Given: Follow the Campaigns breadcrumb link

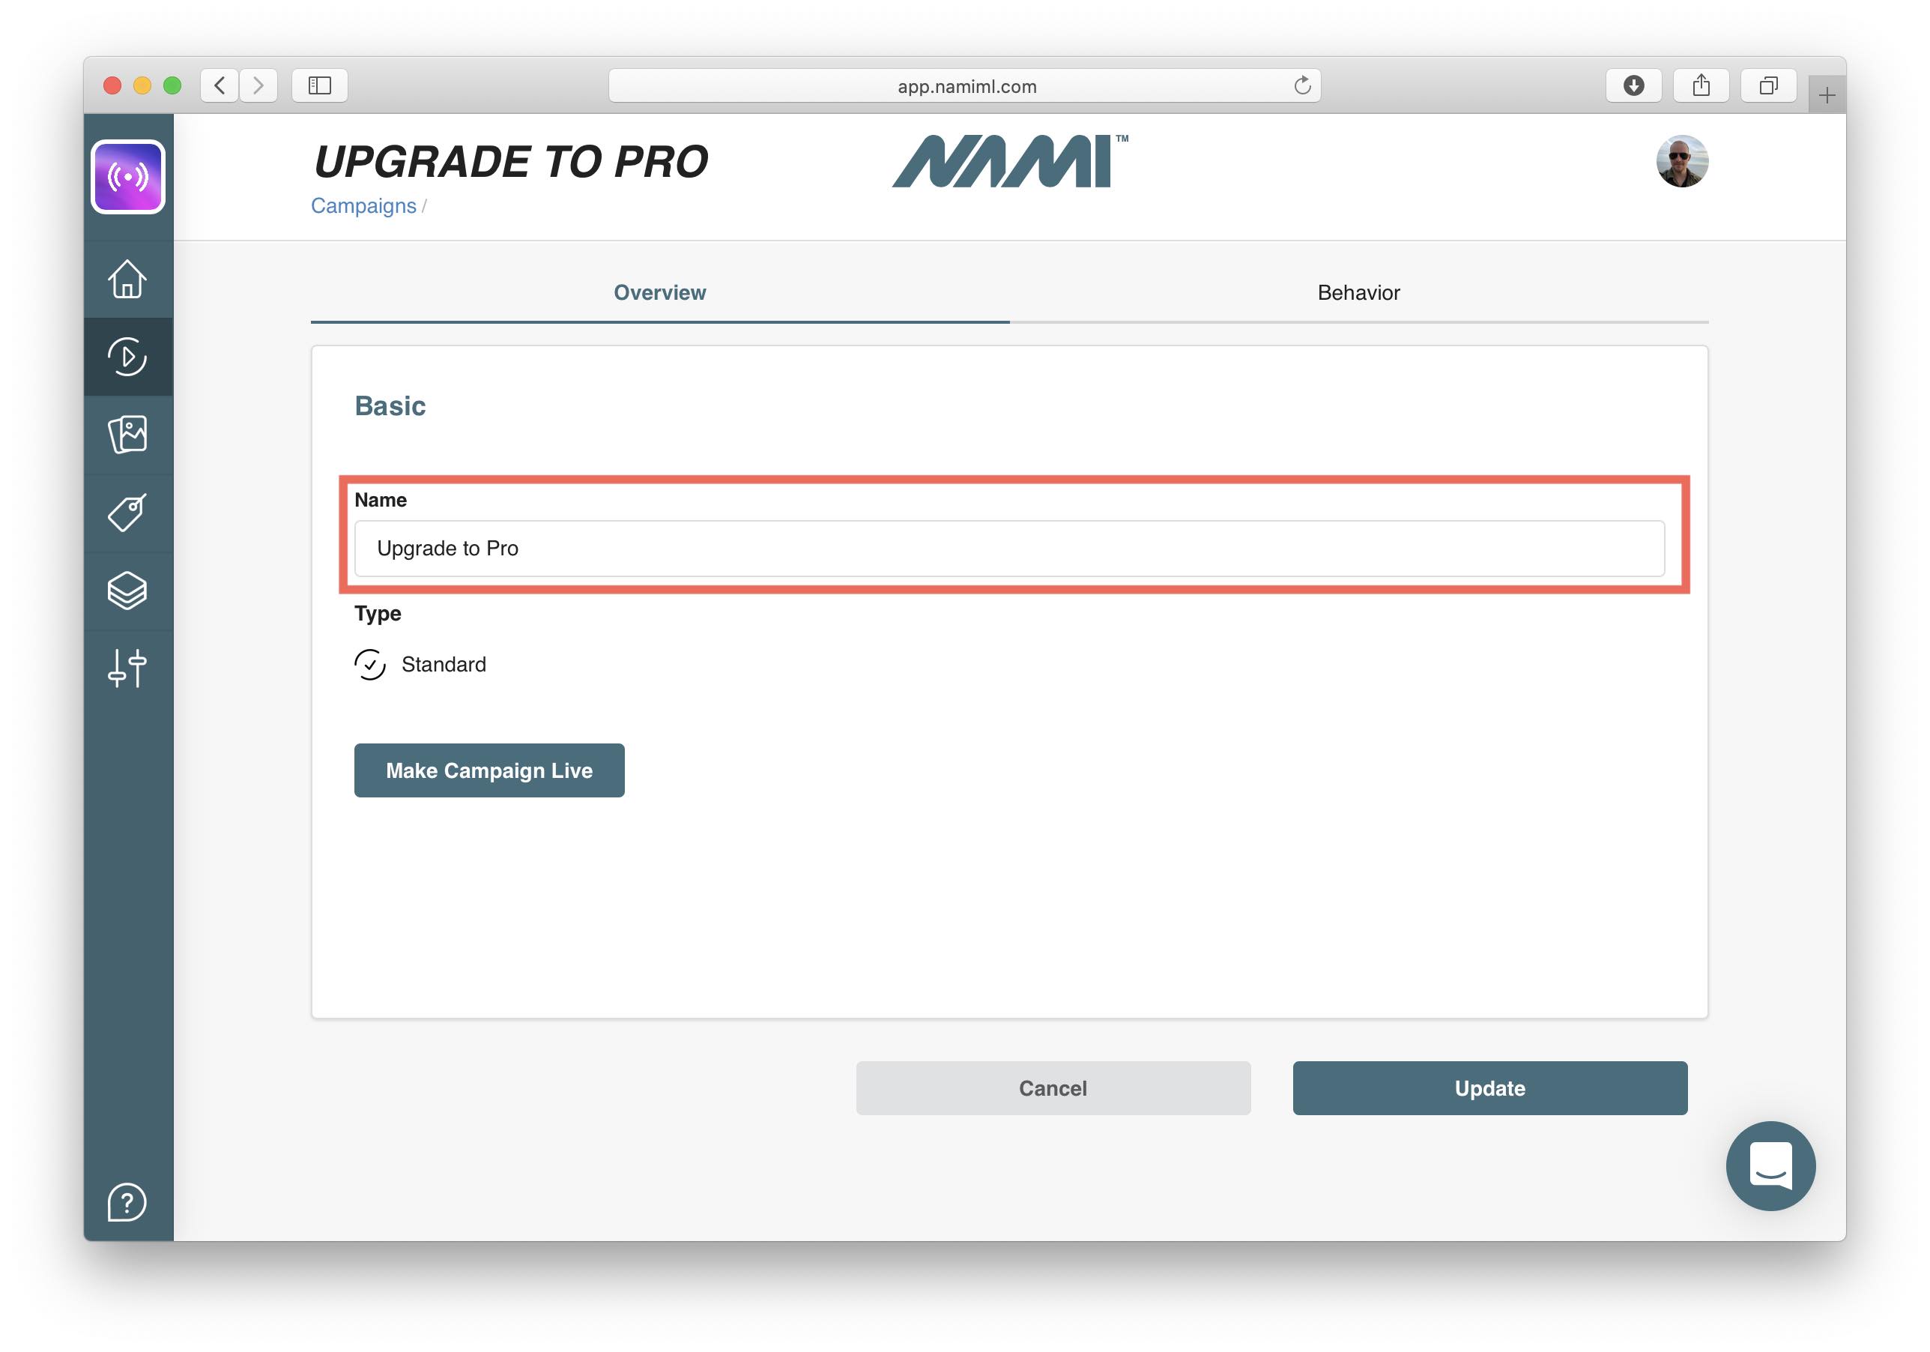Looking at the screenshot, I should [363, 206].
